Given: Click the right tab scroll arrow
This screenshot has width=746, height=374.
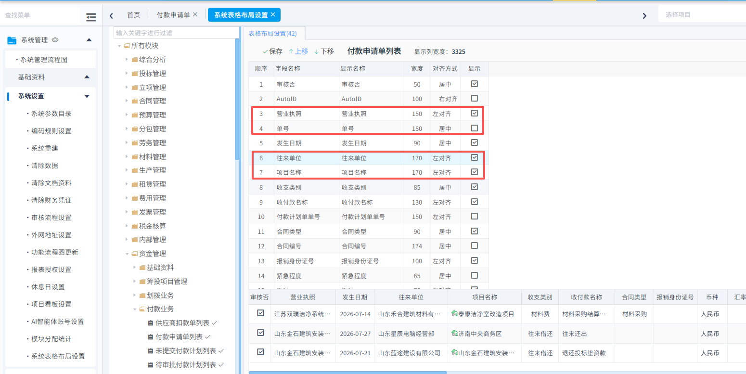Looking at the screenshot, I should click(644, 15).
